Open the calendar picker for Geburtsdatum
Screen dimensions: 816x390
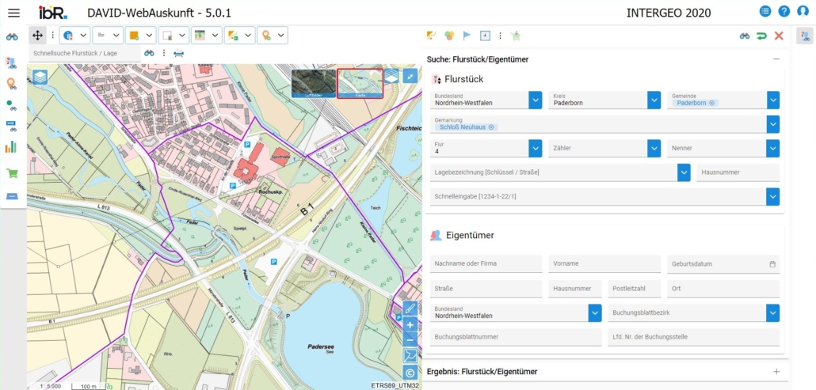coord(772,263)
